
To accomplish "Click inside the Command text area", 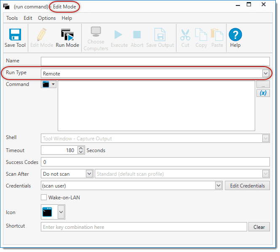I will pos(156,106).
